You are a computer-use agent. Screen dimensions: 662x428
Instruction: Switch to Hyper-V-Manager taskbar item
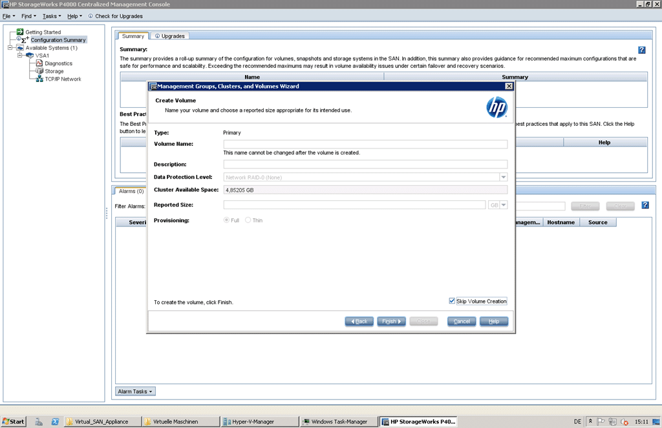(259, 422)
